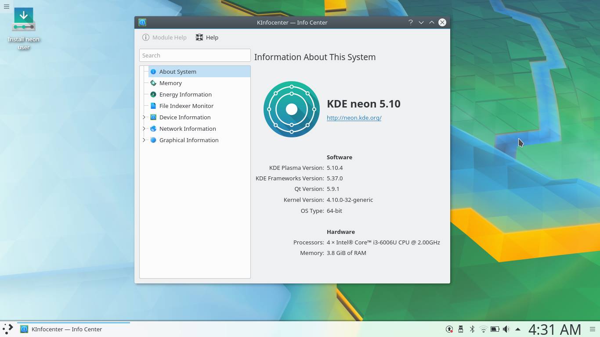The height and width of the screenshot is (337, 600).
Task: Click the Network Information globe icon
Action: pyautogui.click(x=153, y=129)
